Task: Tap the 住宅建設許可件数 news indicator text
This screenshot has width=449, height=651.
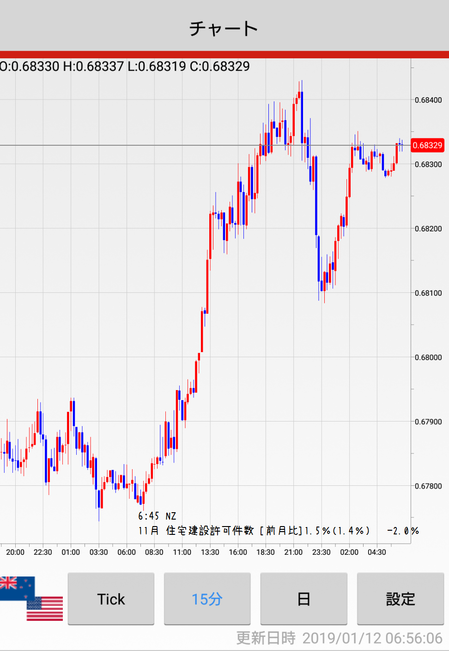Action: tap(210, 531)
